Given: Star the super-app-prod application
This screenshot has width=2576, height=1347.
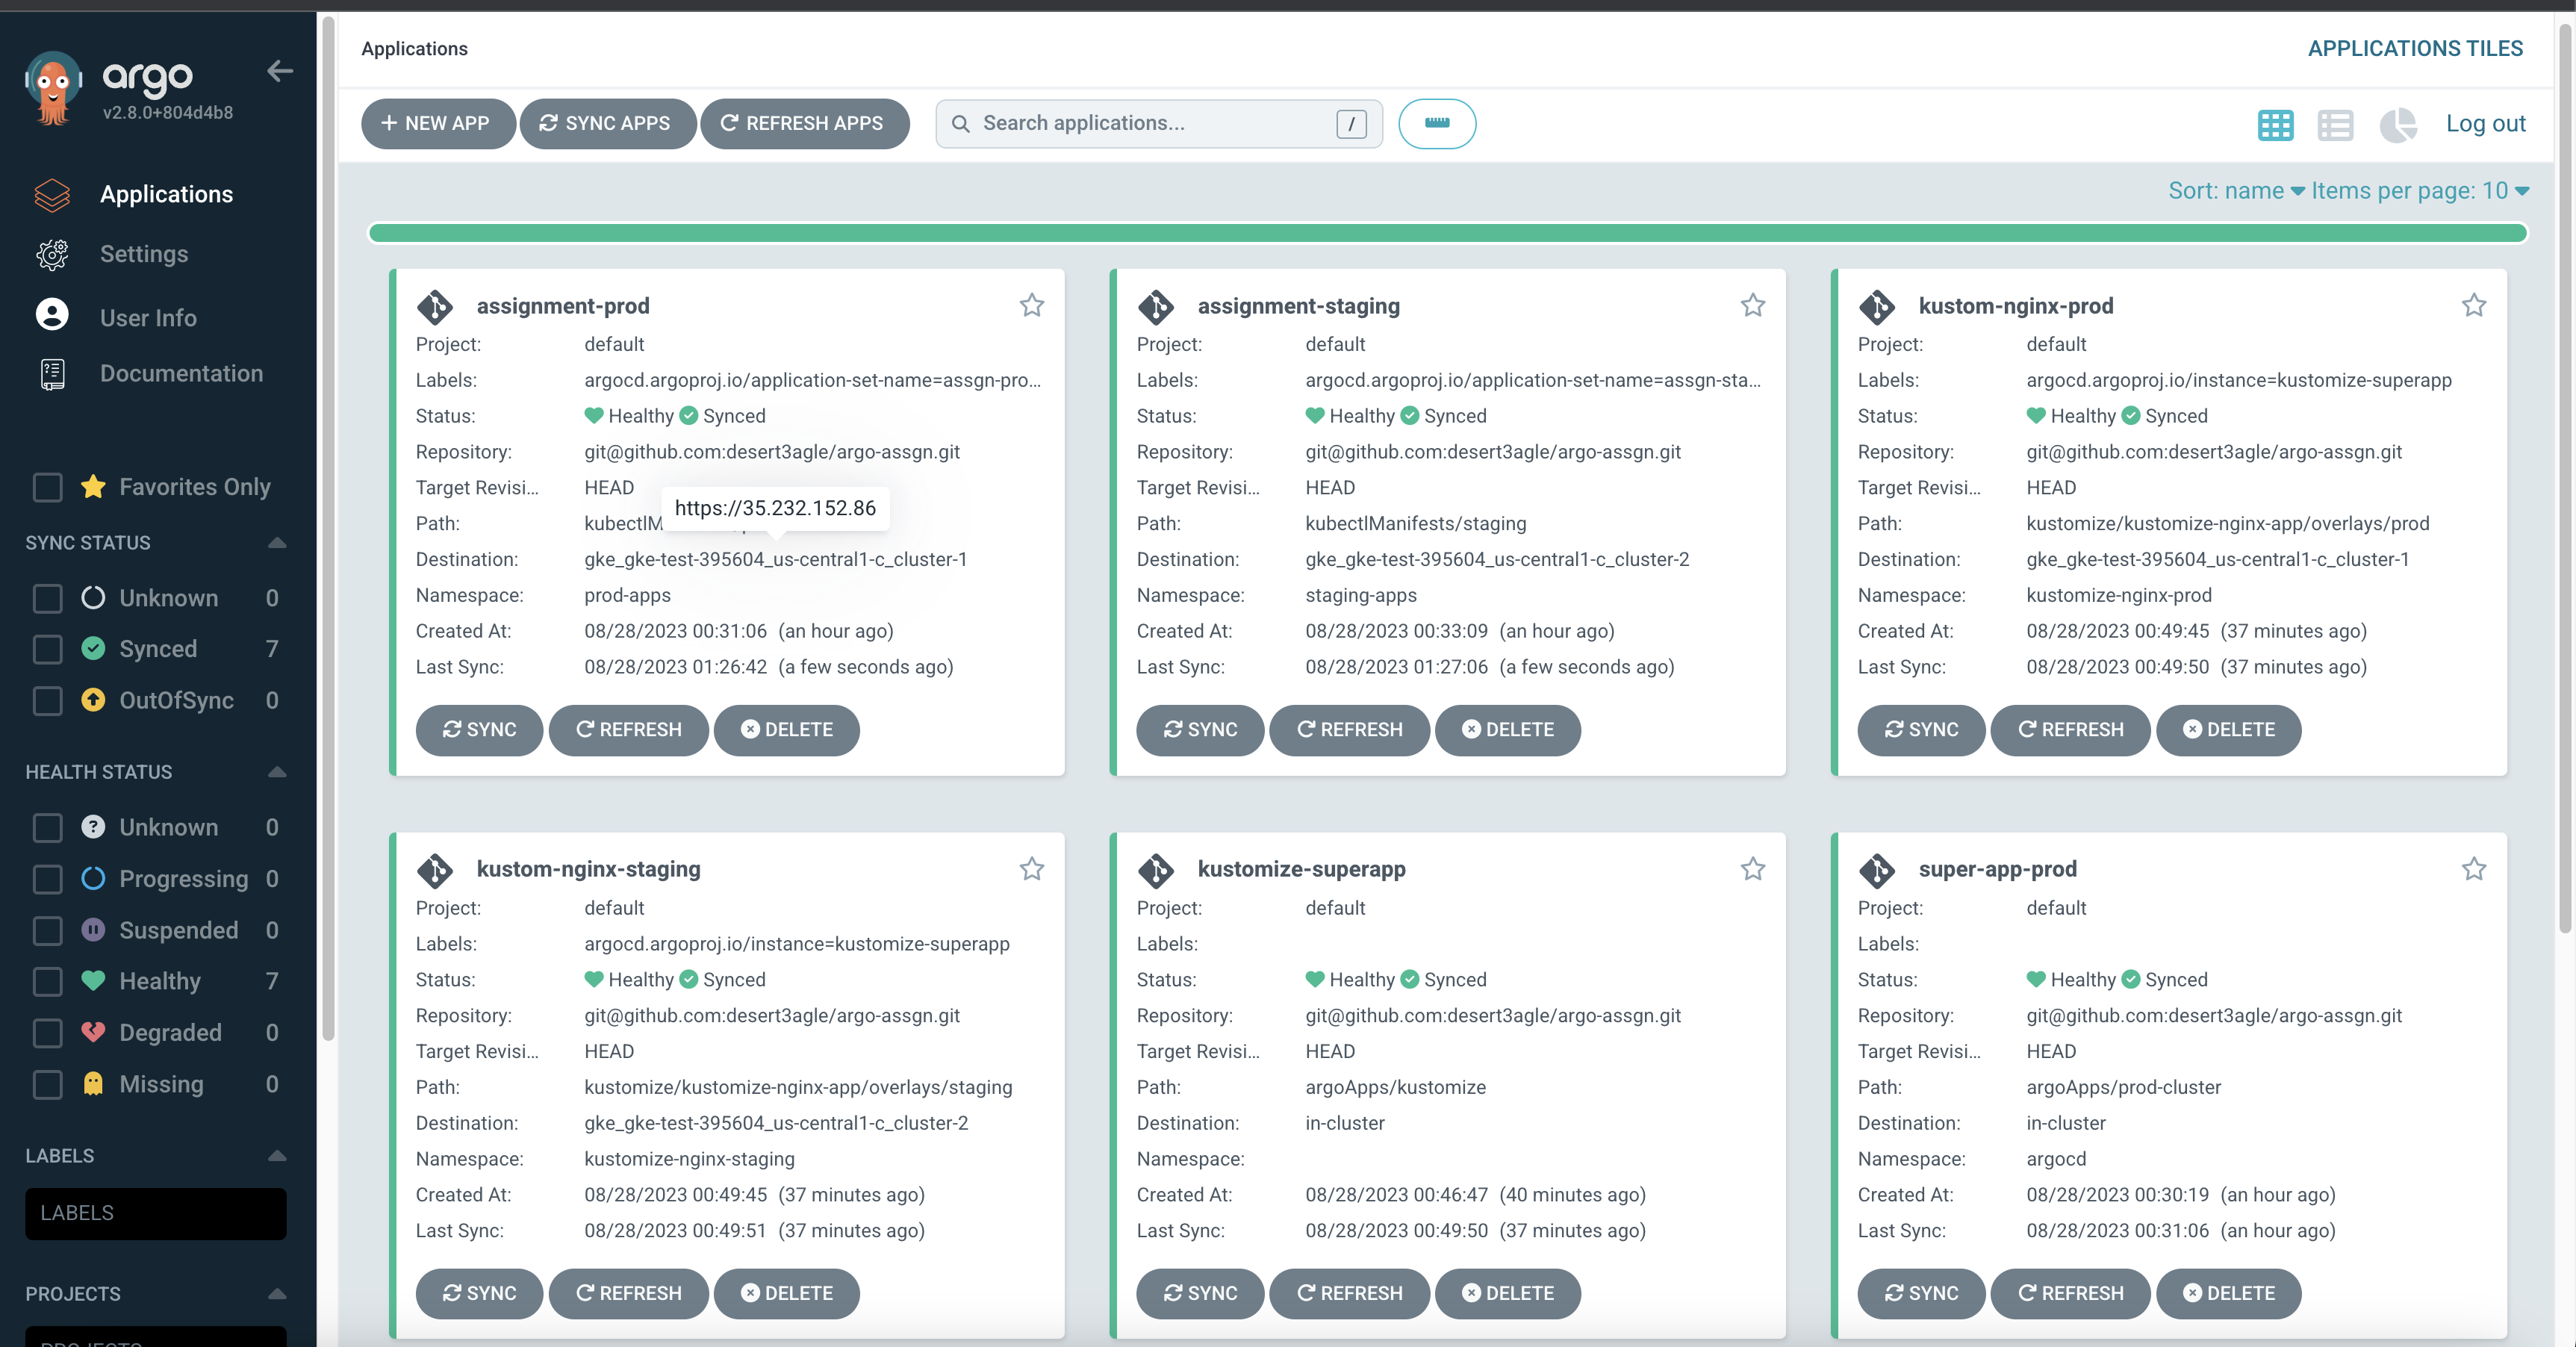Looking at the screenshot, I should click(2473, 869).
